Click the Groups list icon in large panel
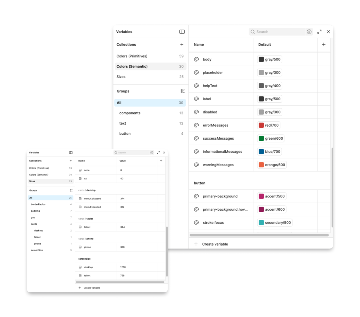Image resolution: width=360 pixels, height=317 pixels. pyautogui.click(x=182, y=91)
